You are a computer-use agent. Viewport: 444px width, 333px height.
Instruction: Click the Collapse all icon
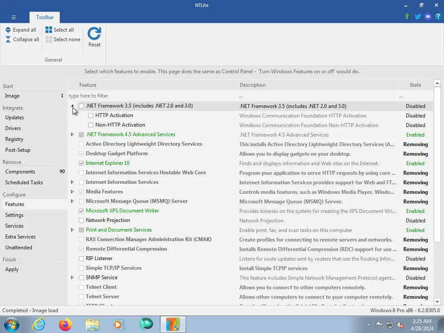click(8, 39)
